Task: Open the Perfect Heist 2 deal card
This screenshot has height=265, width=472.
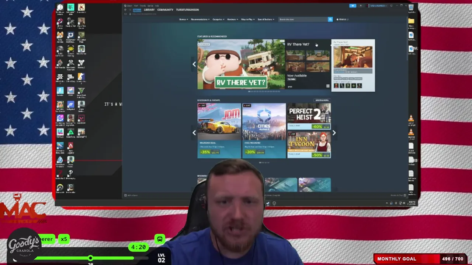Action: coord(309,116)
